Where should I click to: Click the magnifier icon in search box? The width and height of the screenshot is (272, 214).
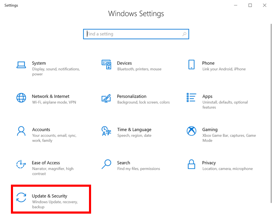184,34
